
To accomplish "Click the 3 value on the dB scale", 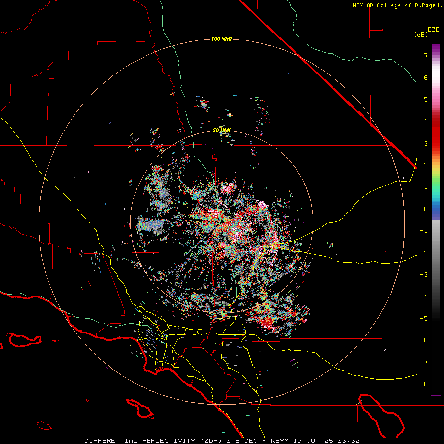I will pyautogui.click(x=426, y=143).
